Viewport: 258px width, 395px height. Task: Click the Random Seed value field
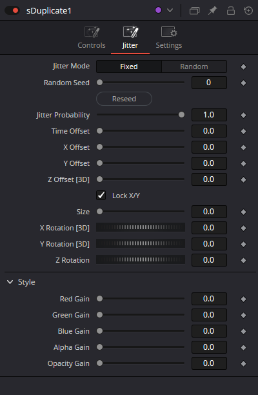click(x=209, y=83)
